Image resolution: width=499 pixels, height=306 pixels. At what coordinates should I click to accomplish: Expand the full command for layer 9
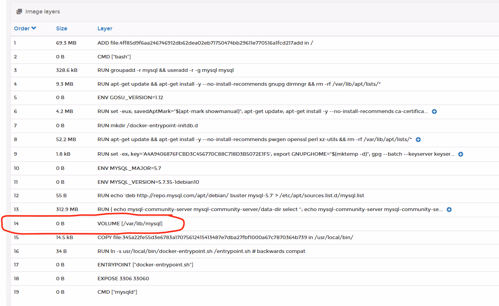click(x=460, y=154)
